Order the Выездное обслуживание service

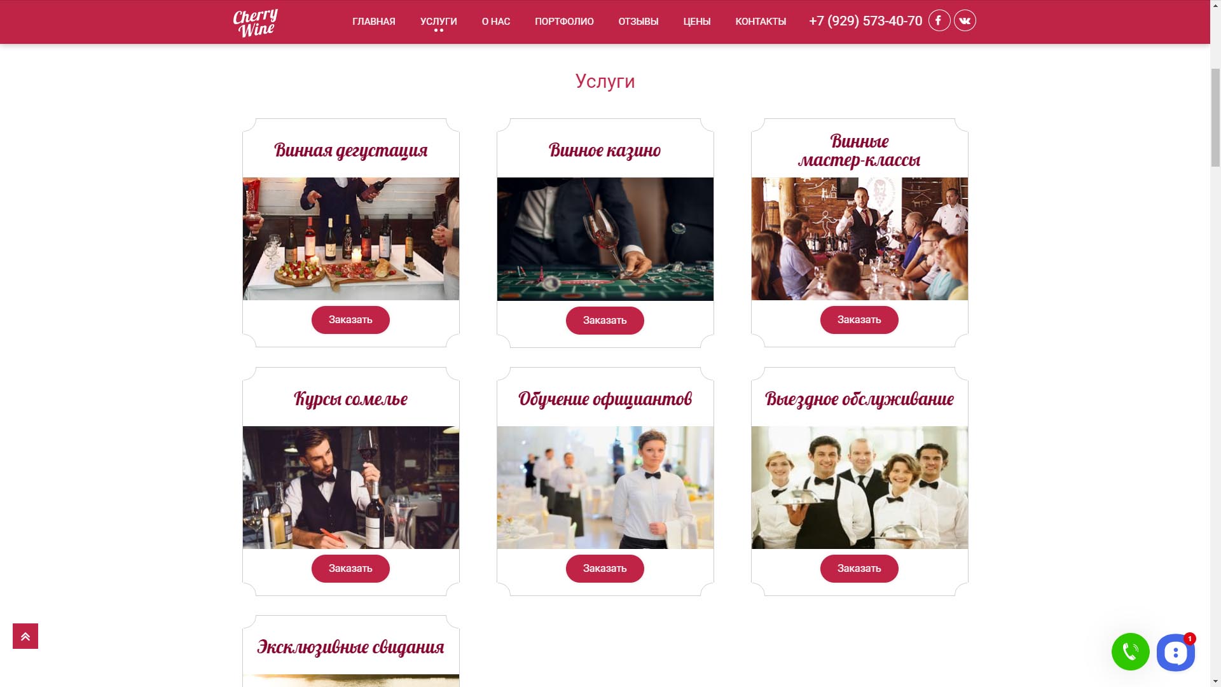[859, 569]
